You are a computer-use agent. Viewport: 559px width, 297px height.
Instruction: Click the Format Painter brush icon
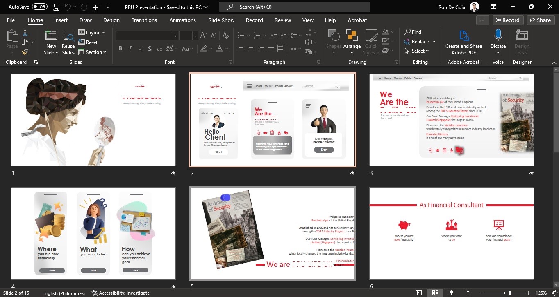coord(25,52)
